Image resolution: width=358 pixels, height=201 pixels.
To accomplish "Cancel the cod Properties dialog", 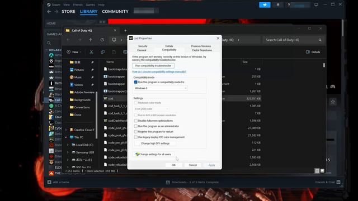I will pyautogui.click(x=192, y=165).
